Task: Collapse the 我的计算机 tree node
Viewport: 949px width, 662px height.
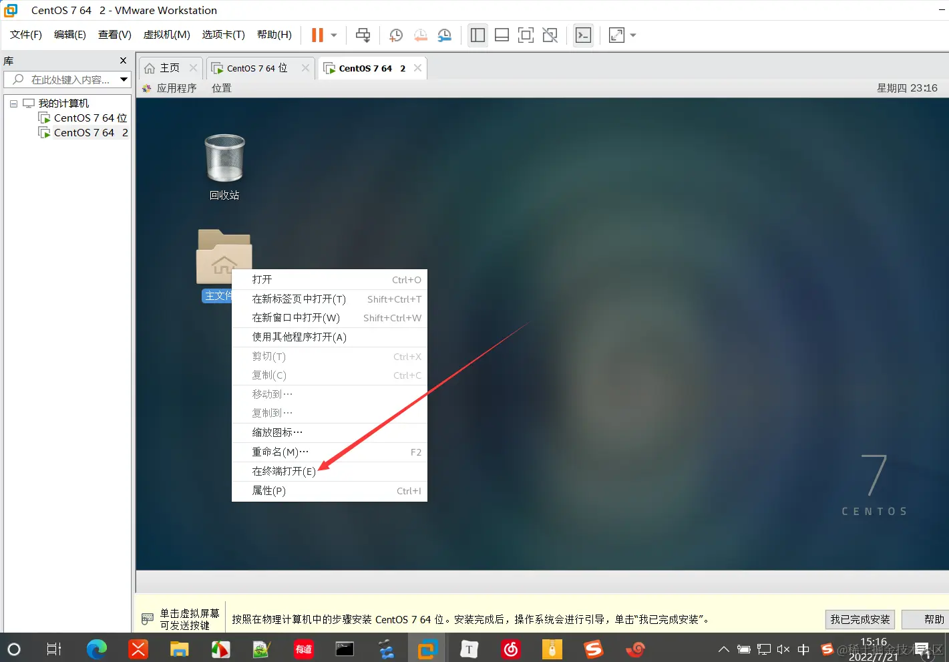Action: pos(13,103)
